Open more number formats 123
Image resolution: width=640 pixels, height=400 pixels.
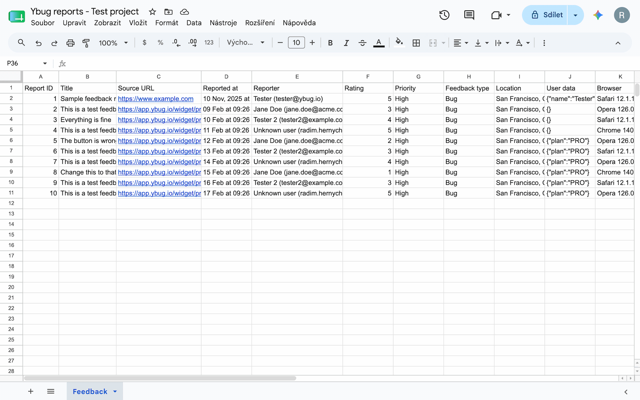pos(209,42)
